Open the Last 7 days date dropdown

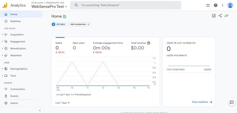point(63,103)
